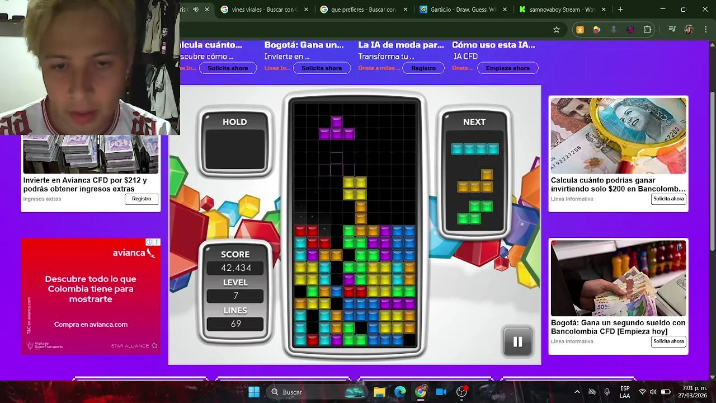Screen dimensions: 716x403
Task: Open the Avianca CFD cash stacks thumbnail
Action: (x=91, y=154)
